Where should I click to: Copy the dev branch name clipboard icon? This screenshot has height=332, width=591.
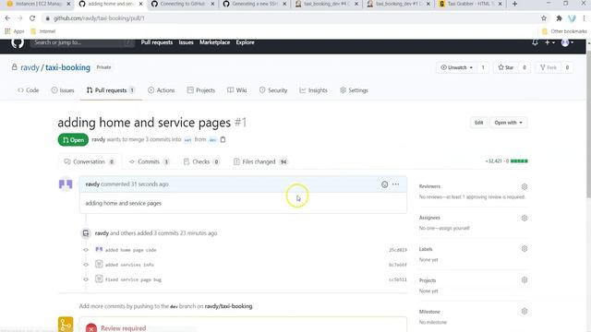point(223,139)
